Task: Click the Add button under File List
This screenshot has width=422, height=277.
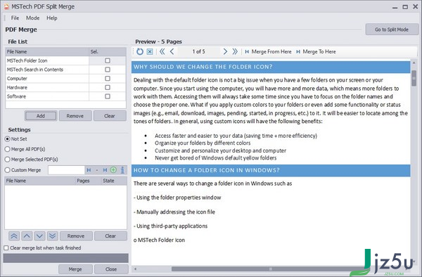Action: click(x=41, y=116)
